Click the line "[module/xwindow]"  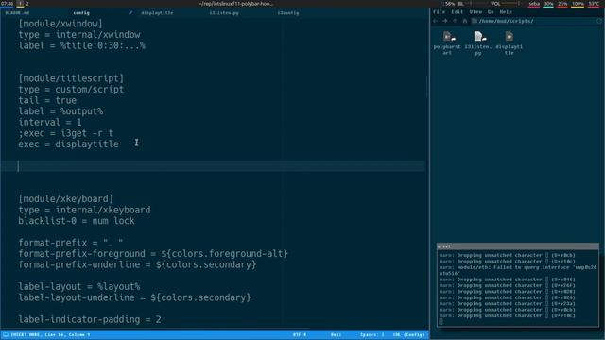pos(60,24)
